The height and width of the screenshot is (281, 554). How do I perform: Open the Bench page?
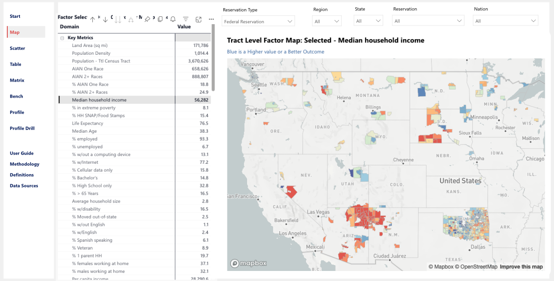click(16, 96)
